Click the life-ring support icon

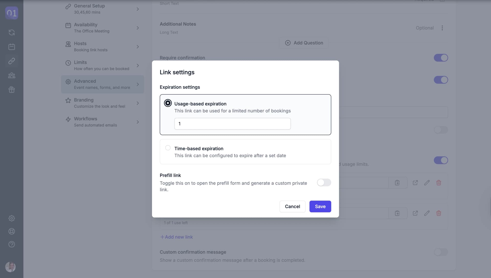tap(12, 231)
